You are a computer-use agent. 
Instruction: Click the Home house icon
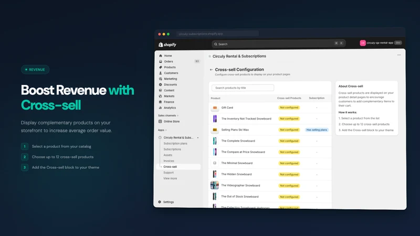[x=161, y=56]
